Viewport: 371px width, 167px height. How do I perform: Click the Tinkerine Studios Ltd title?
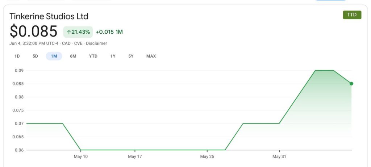coord(49,16)
